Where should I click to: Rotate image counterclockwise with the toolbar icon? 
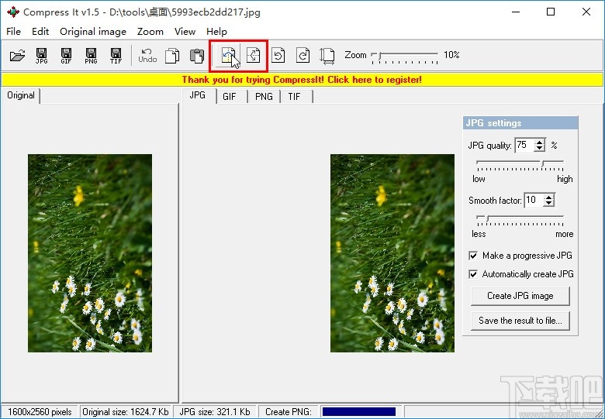pyautogui.click(x=278, y=55)
